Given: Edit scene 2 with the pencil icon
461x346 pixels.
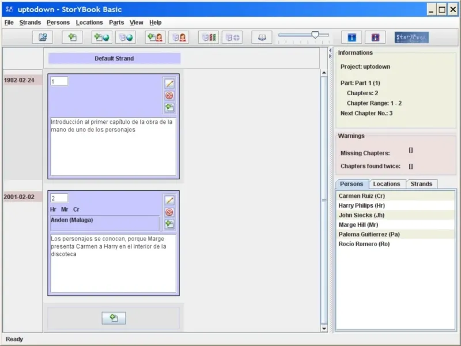Looking at the screenshot, I should coord(169,200).
